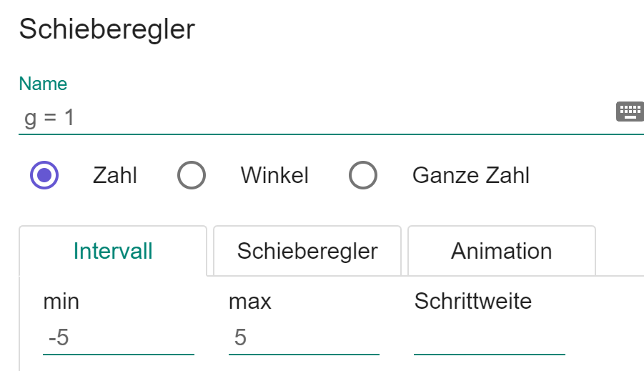Click the Ganze Zahl option label text

click(x=471, y=175)
